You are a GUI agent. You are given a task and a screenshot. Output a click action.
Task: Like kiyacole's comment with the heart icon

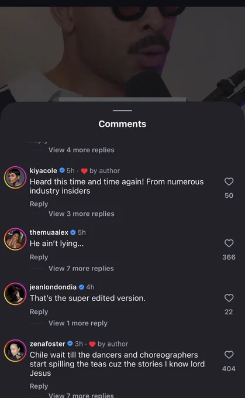coord(229,181)
